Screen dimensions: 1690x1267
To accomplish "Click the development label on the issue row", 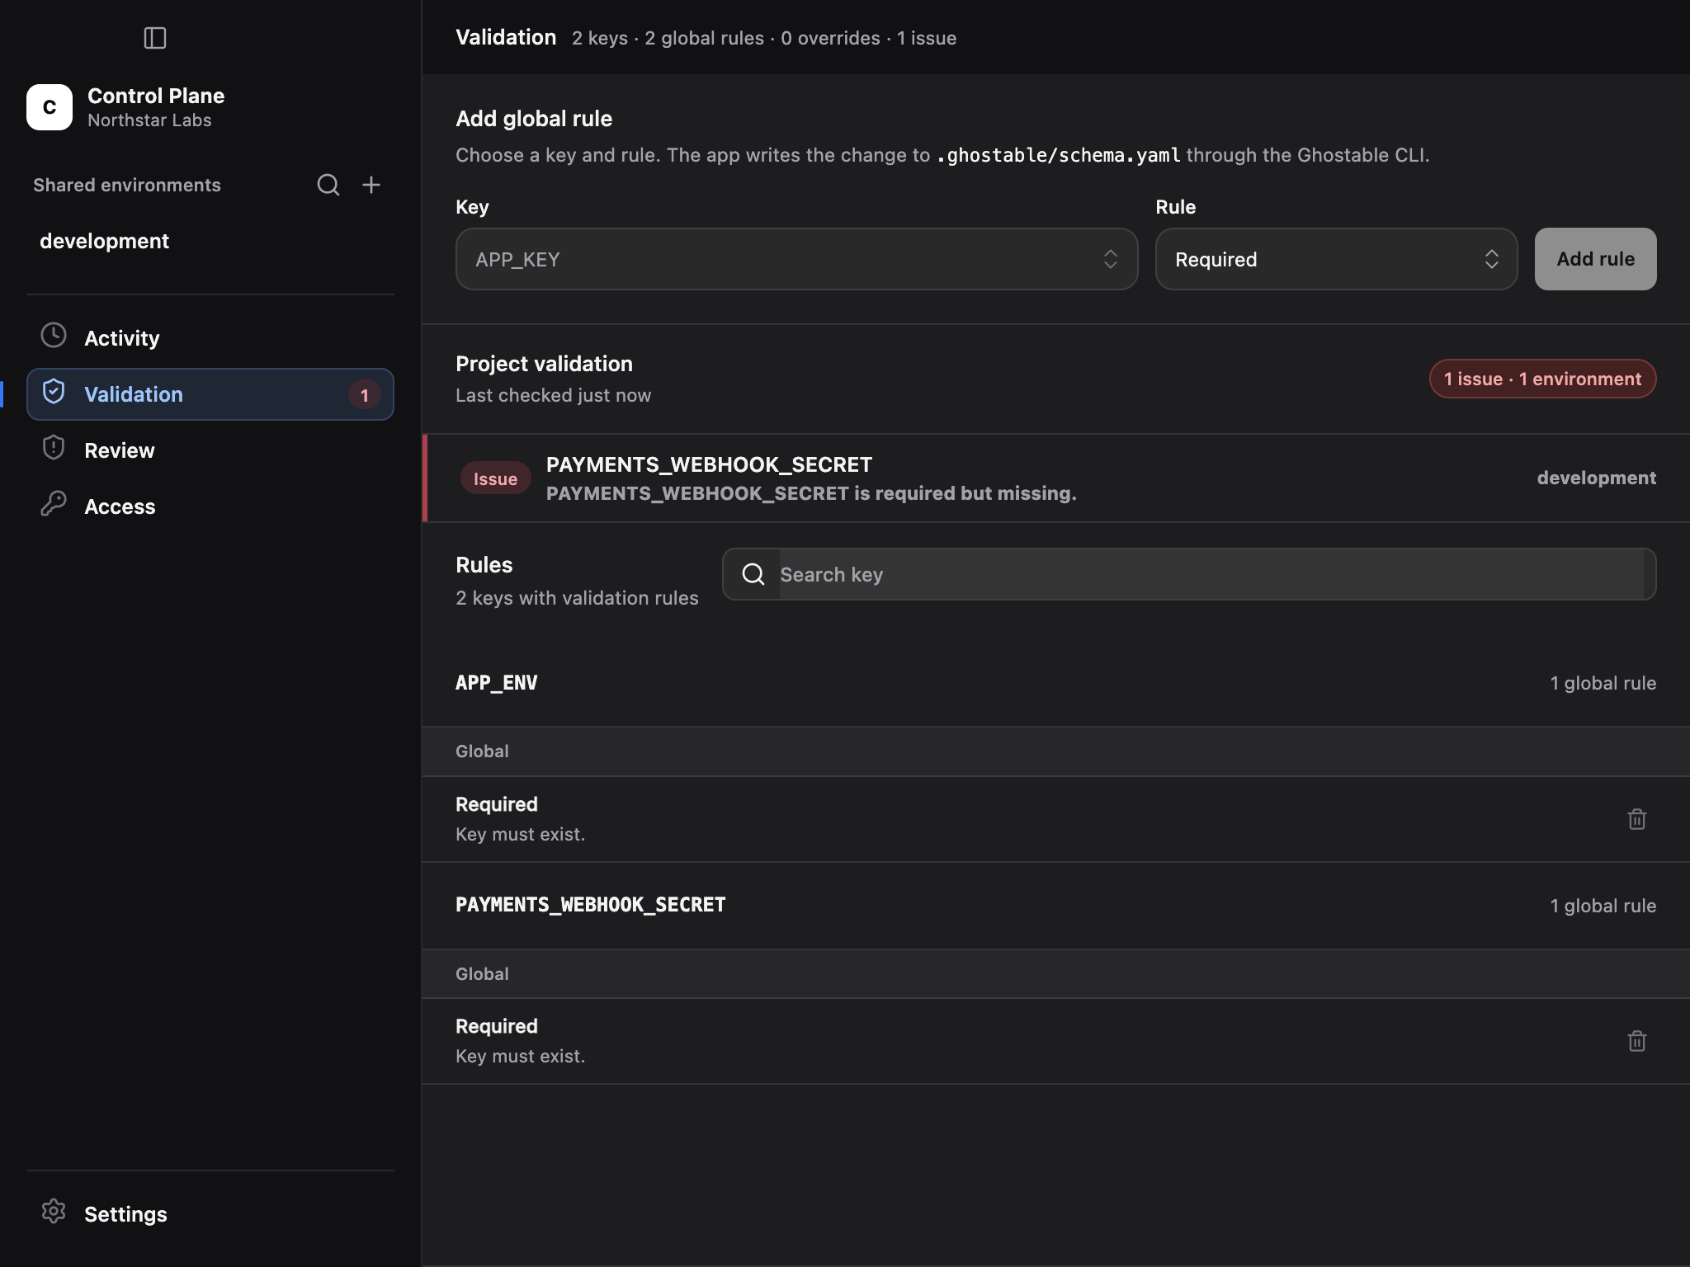I will (1596, 478).
